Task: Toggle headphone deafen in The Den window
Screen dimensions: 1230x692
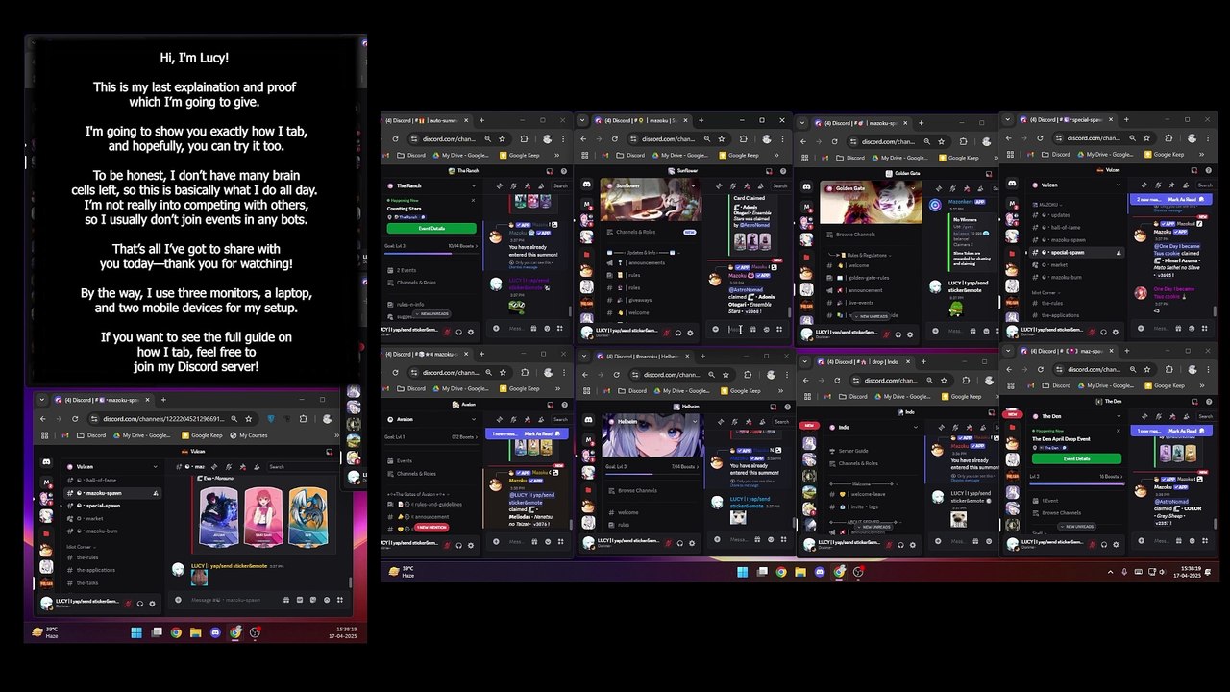Action: pos(1102,546)
